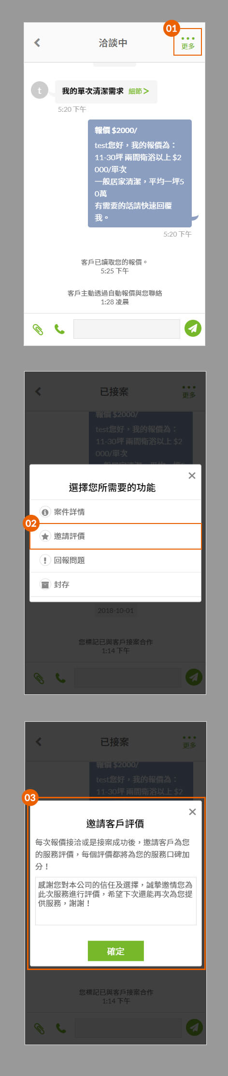Confirm invitation with green 確定 button

coord(116,951)
